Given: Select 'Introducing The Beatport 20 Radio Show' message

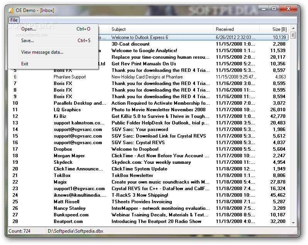Looking at the screenshot, I should (156, 221).
